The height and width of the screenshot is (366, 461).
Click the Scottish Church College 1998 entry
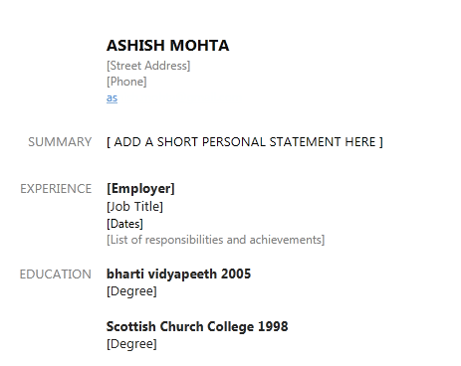click(x=197, y=326)
